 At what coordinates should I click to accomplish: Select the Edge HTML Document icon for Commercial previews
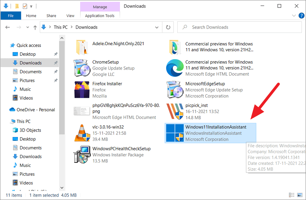coord(175,68)
